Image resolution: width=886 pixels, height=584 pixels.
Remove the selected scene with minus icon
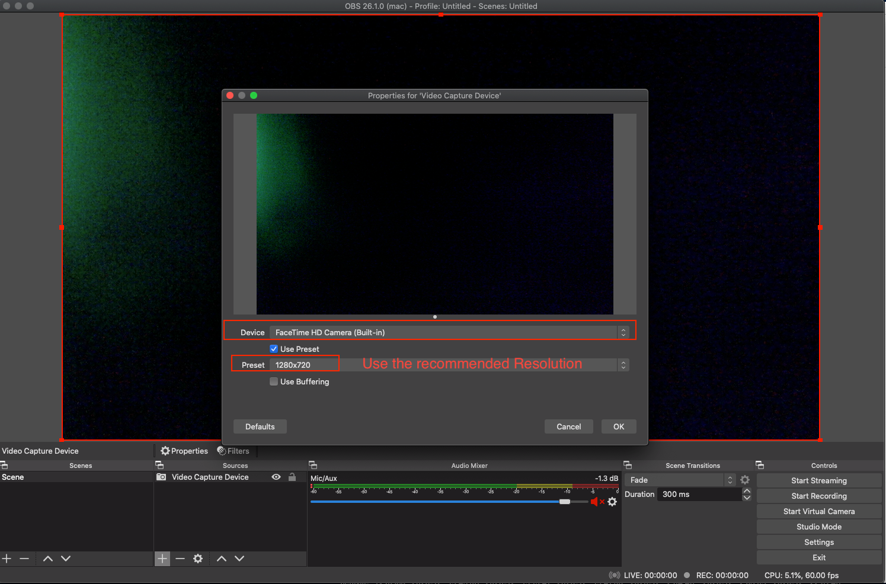coord(24,559)
